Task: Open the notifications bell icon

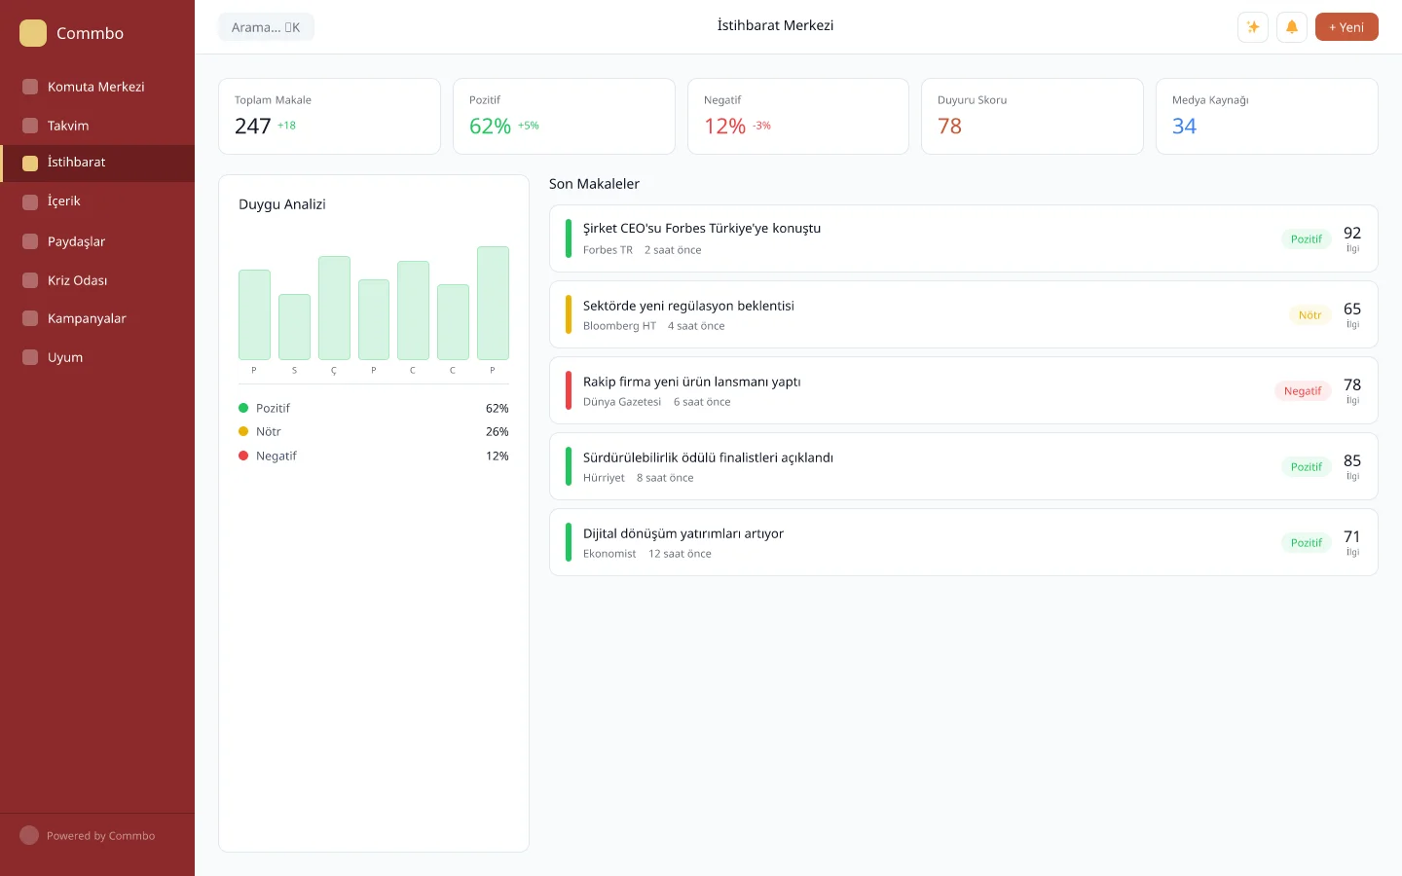Action: 1292,27
